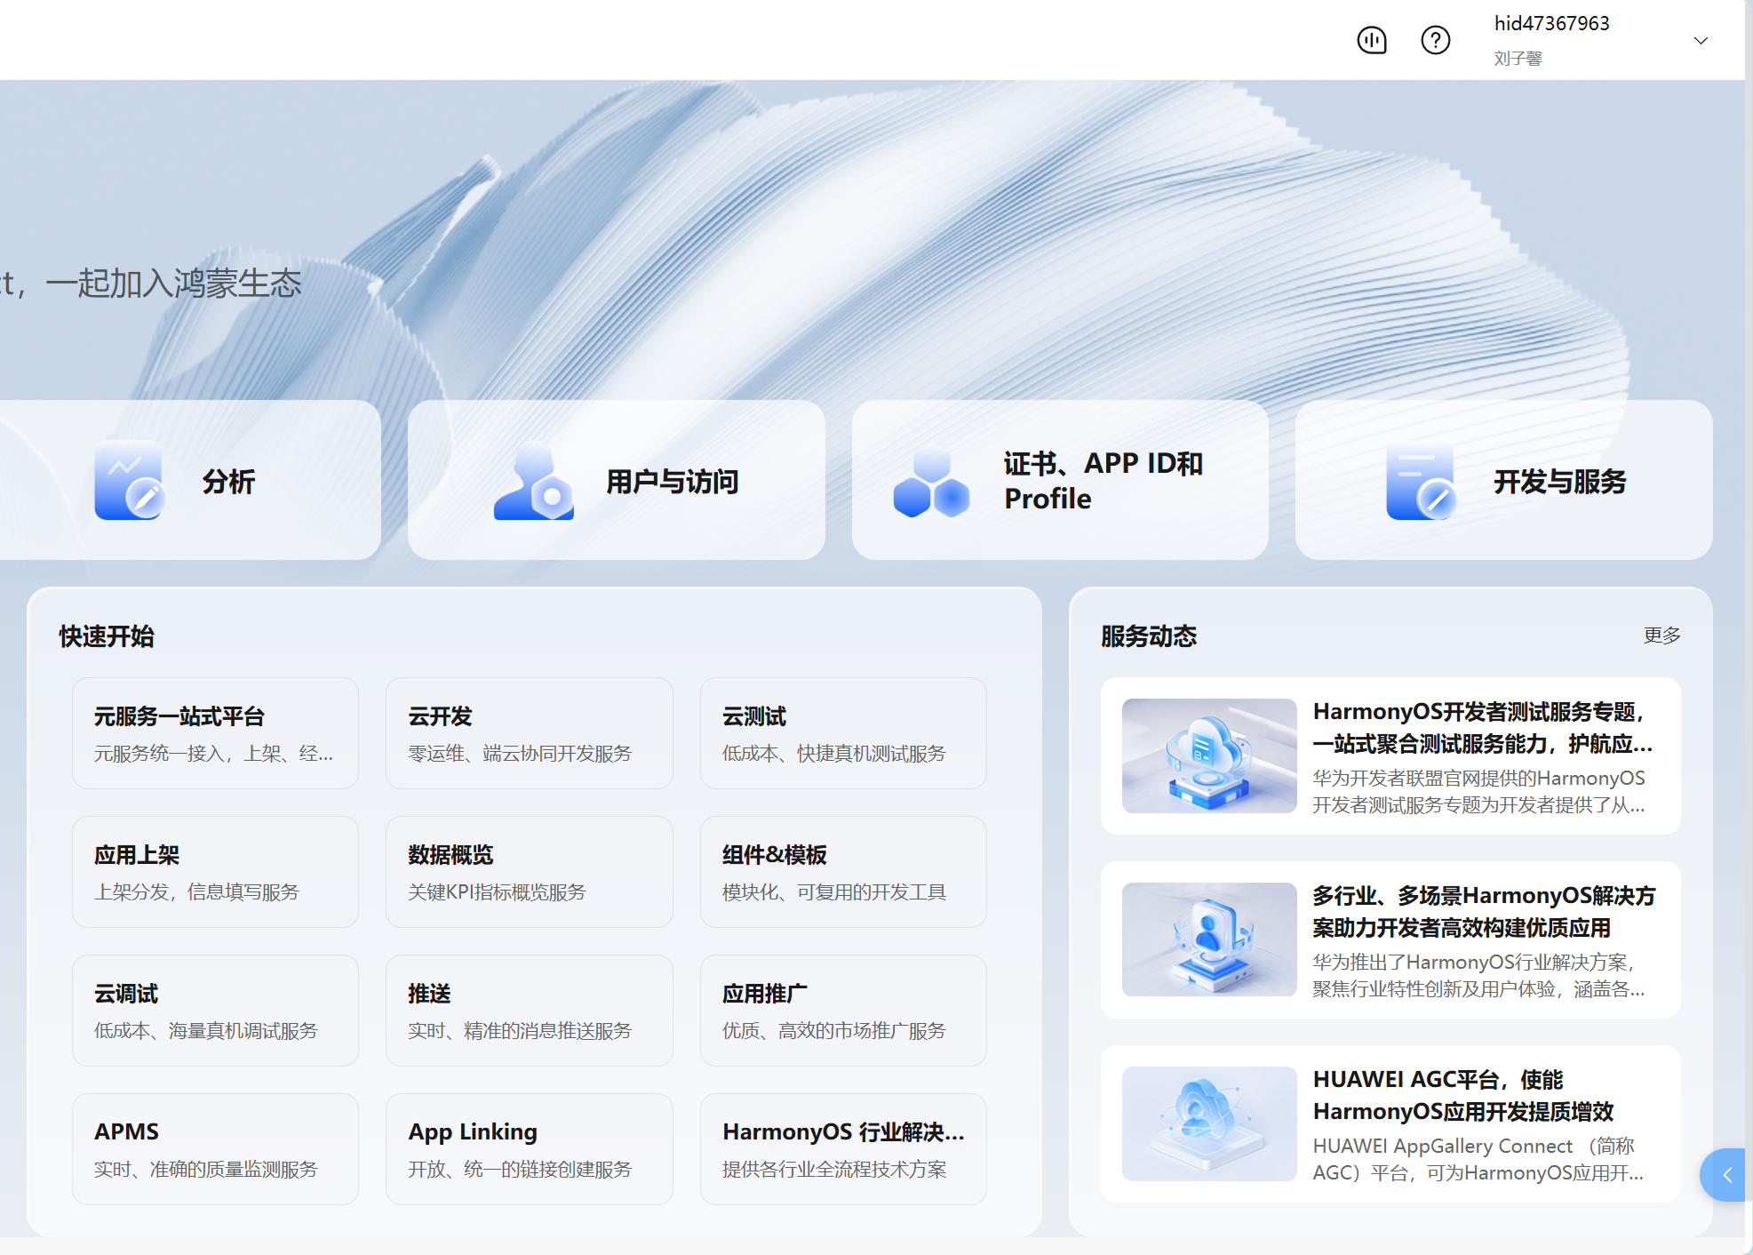The width and height of the screenshot is (1753, 1255).
Task: Open 应用上架 service
Action: (x=214, y=871)
